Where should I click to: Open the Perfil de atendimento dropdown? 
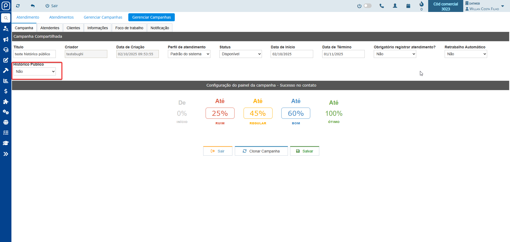tap(189, 54)
